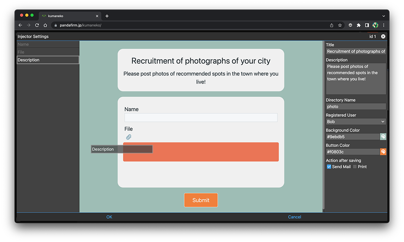Enable the Print checkbox
404x242 pixels.
coord(355,167)
